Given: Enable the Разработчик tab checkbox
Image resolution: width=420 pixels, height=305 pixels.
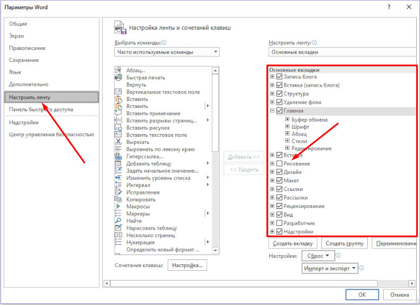Looking at the screenshot, I should coord(279,223).
